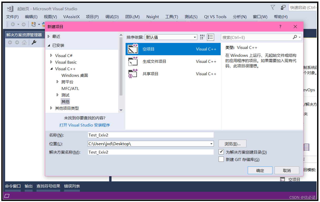Open the 编辑(E) menu
The image size is (320, 202).
point(31,17)
